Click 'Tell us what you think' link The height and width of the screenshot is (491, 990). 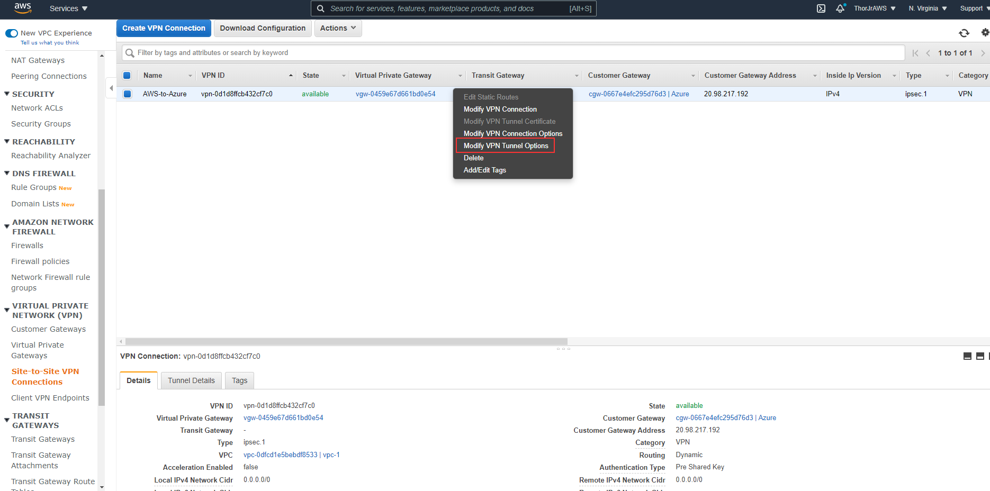pos(50,43)
